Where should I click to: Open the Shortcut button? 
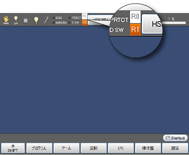click(x=175, y=138)
